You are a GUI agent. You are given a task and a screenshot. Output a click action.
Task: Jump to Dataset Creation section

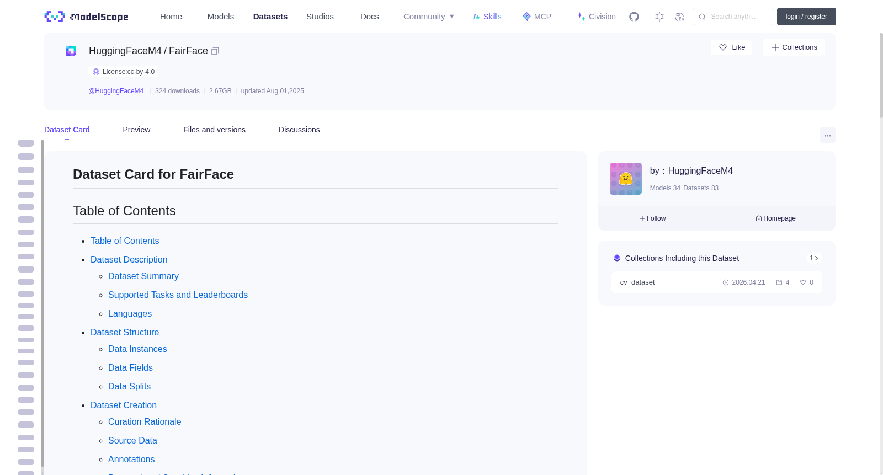click(x=124, y=405)
